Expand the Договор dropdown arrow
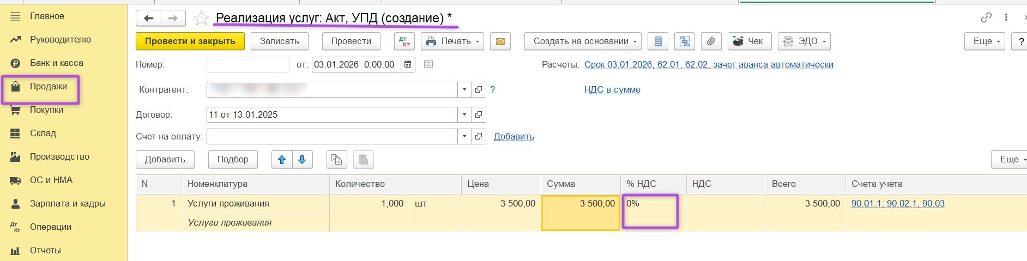This screenshot has width=1027, height=261. (464, 114)
